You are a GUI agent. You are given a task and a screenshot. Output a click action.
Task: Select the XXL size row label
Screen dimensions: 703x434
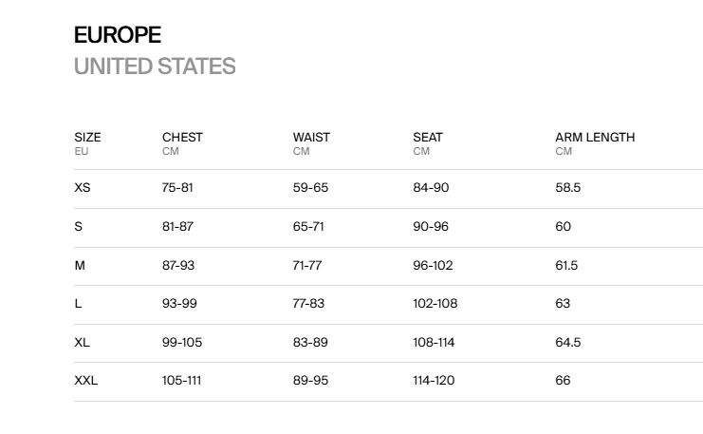(x=86, y=381)
